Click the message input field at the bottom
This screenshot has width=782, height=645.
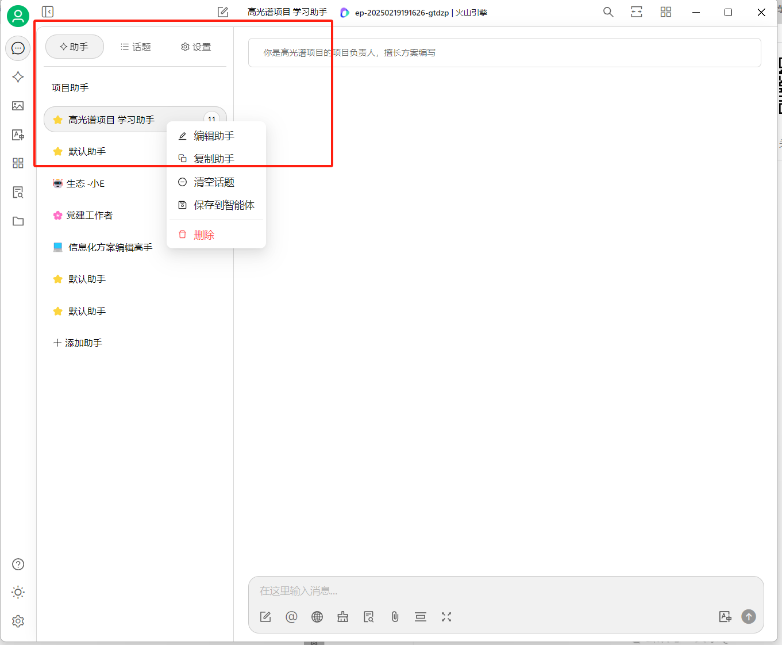pyautogui.click(x=506, y=590)
